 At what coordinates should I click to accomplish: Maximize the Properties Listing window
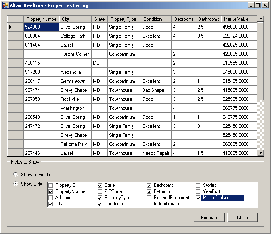(x=257, y=5)
